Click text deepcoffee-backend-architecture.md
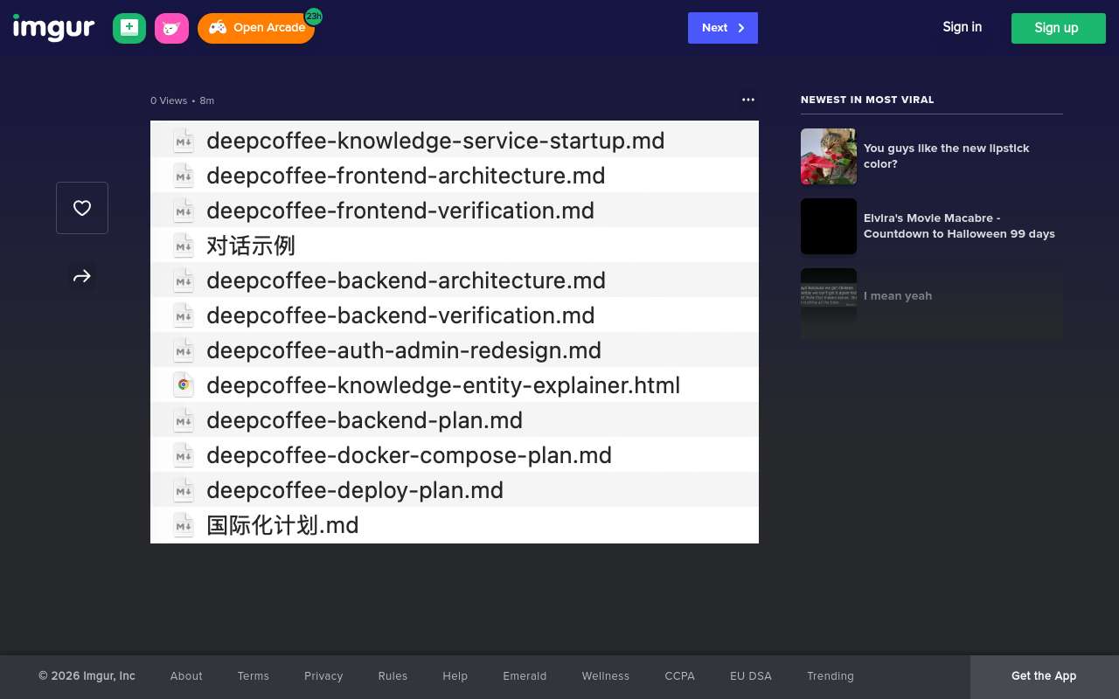1119x699 pixels. coord(406,280)
